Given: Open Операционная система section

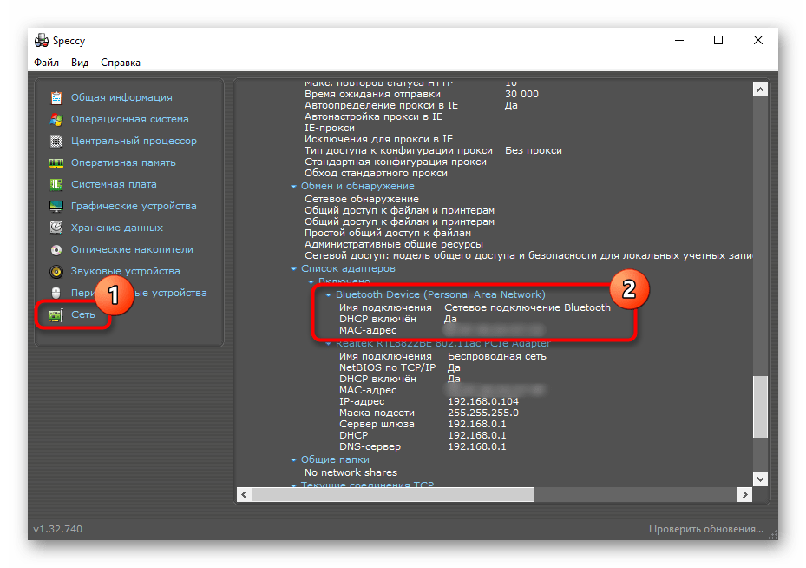Looking at the screenshot, I should [129, 119].
